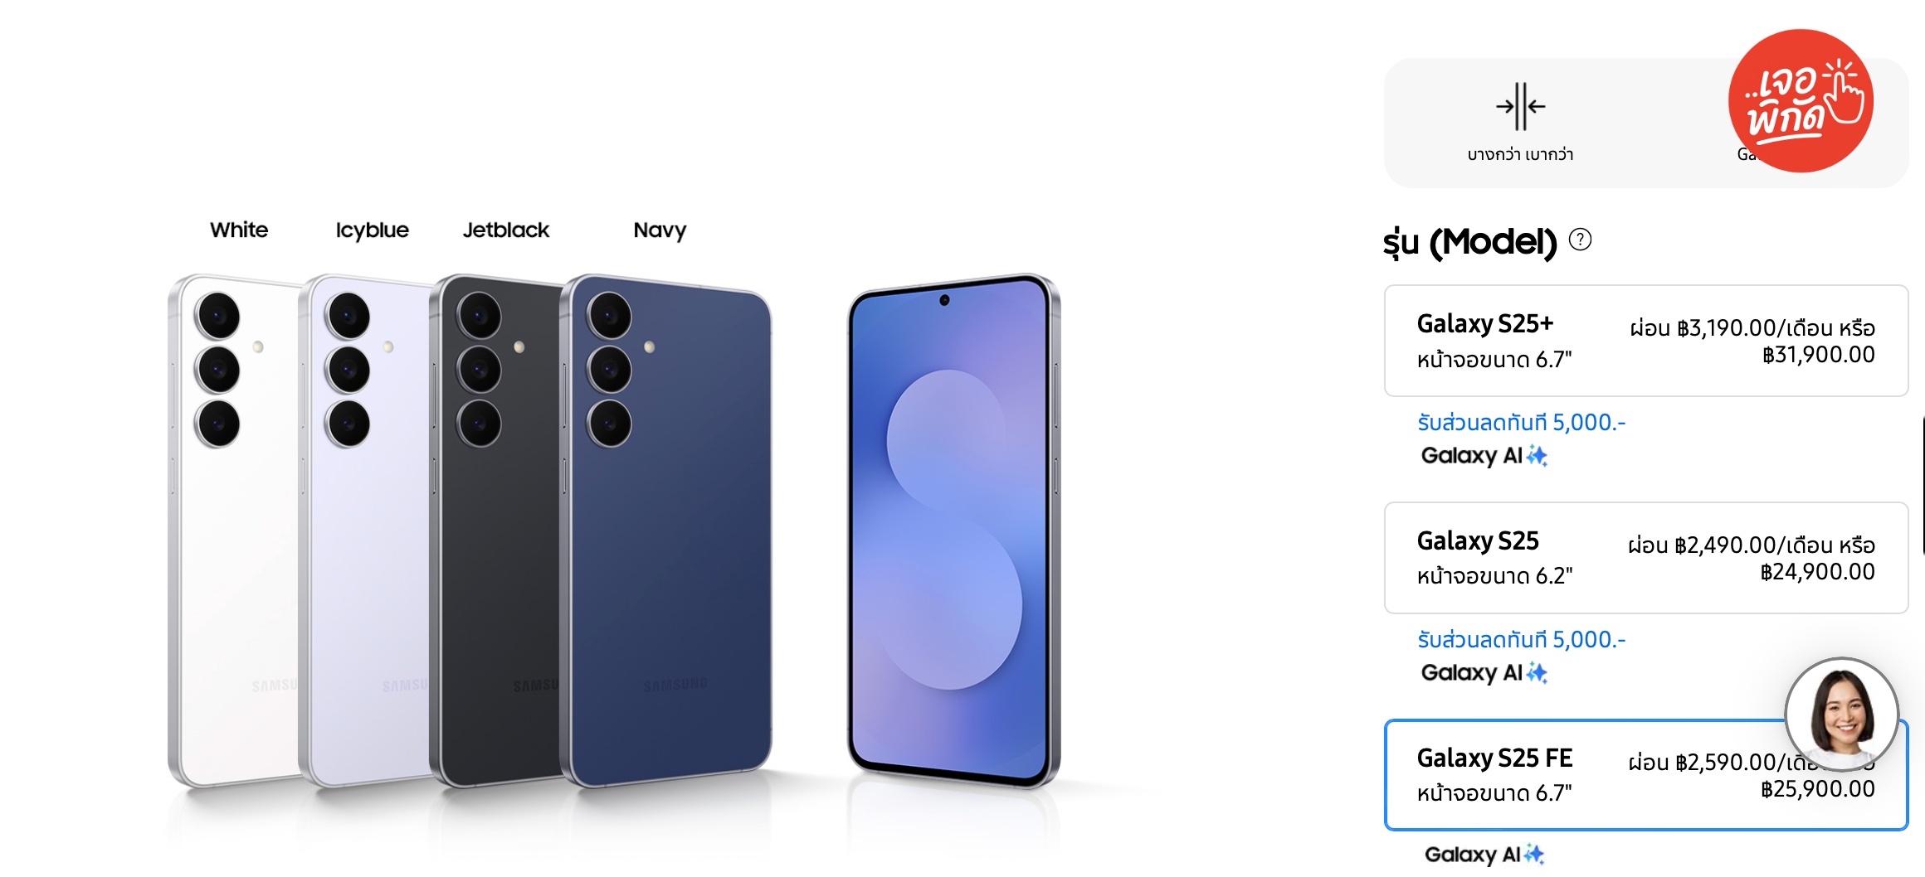Viewport: 1925px width, 877px height.
Task: Click the Galaxy AI logo below S25 FE
Action: pos(1484,854)
